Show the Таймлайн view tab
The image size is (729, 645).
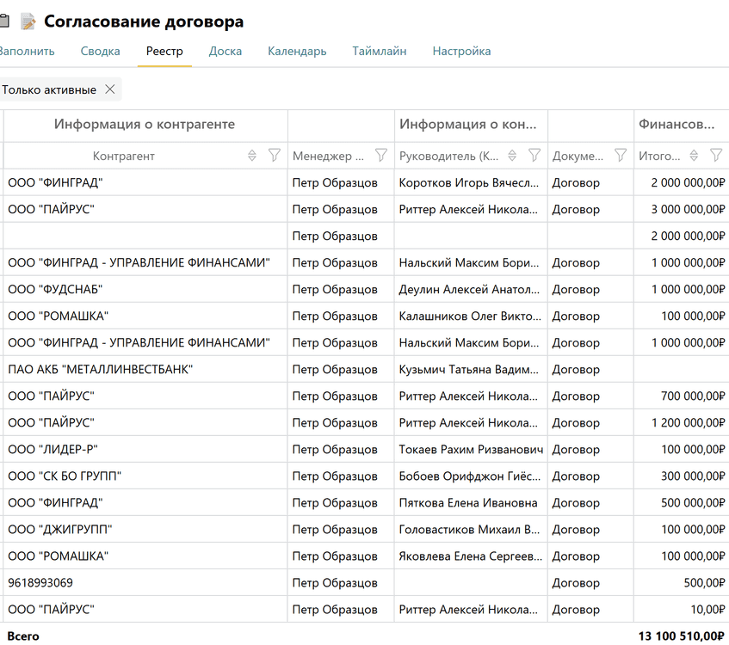pos(379,51)
